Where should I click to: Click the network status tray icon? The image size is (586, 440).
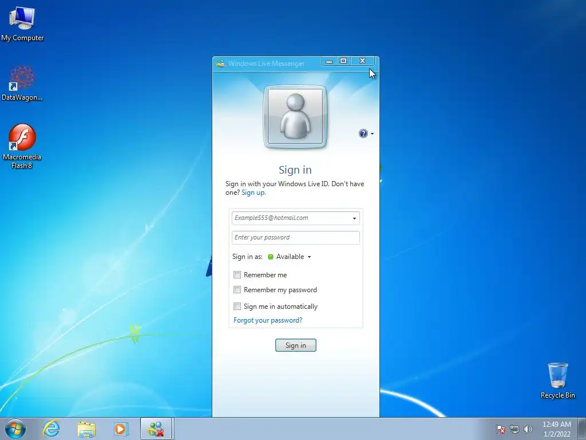point(514,429)
